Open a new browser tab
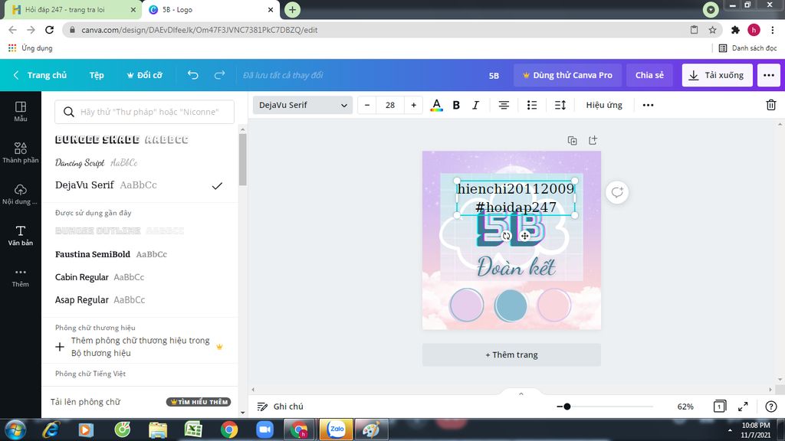This screenshot has width=785, height=441. [x=292, y=9]
